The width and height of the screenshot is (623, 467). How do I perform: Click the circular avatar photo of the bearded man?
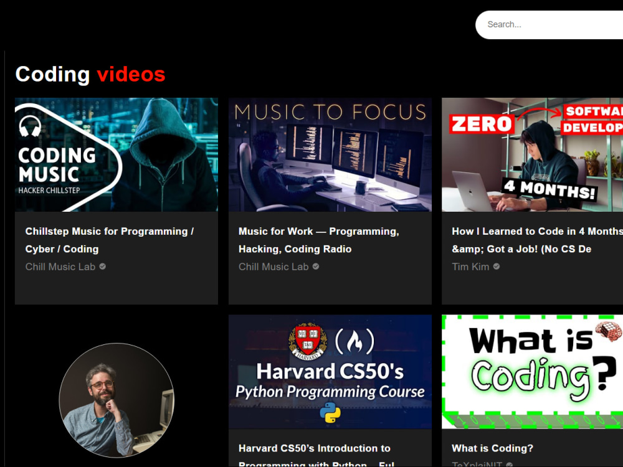pos(117,401)
